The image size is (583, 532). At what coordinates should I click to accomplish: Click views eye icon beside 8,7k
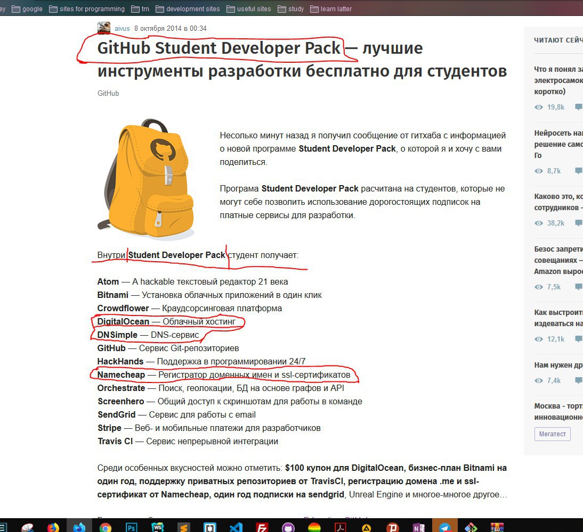[538, 171]
